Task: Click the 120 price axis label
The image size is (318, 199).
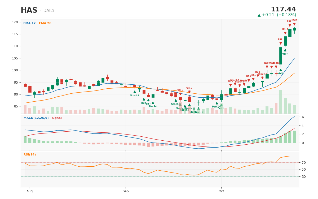Action: [x=15, y=22]
